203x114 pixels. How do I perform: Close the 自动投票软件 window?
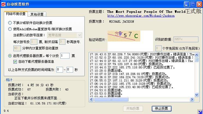tap(199, 4)
